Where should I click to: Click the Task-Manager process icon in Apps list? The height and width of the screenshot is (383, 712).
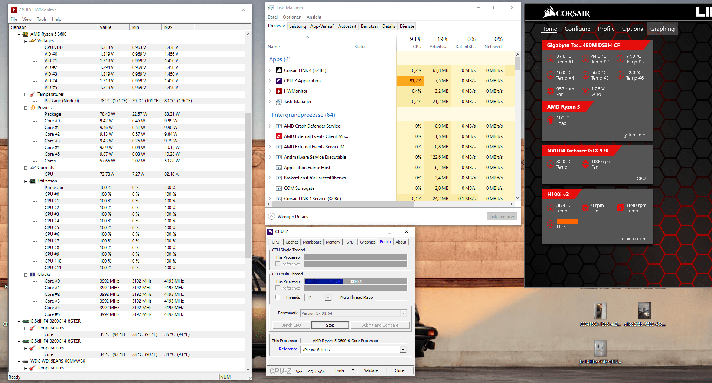click(x=279, y=102)
